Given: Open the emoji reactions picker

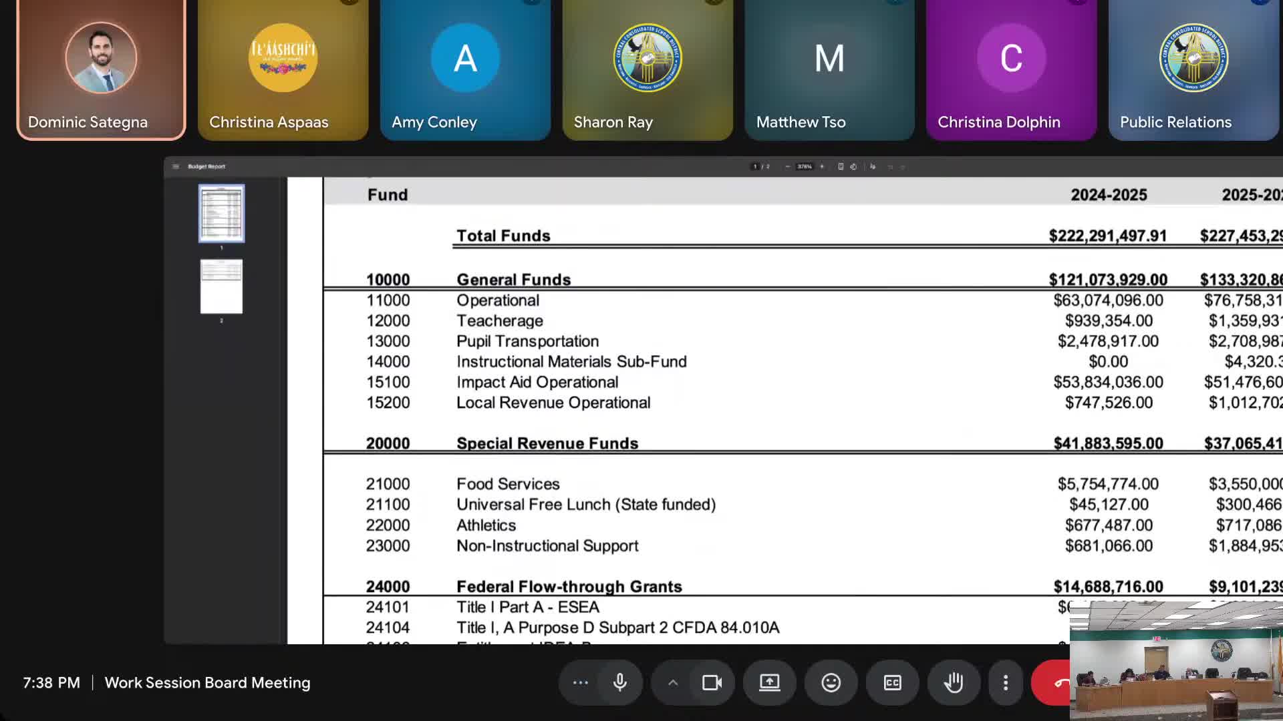Looking at the screenshot, I should [x=831, y=682].
